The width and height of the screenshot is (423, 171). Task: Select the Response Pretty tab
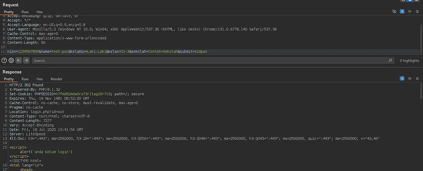click(8, 79)
